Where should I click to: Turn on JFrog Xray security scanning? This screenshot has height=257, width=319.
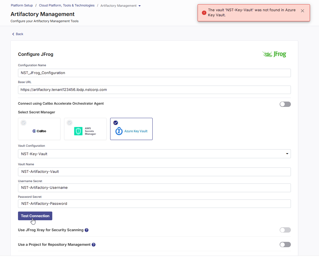[x=285, y=230]
